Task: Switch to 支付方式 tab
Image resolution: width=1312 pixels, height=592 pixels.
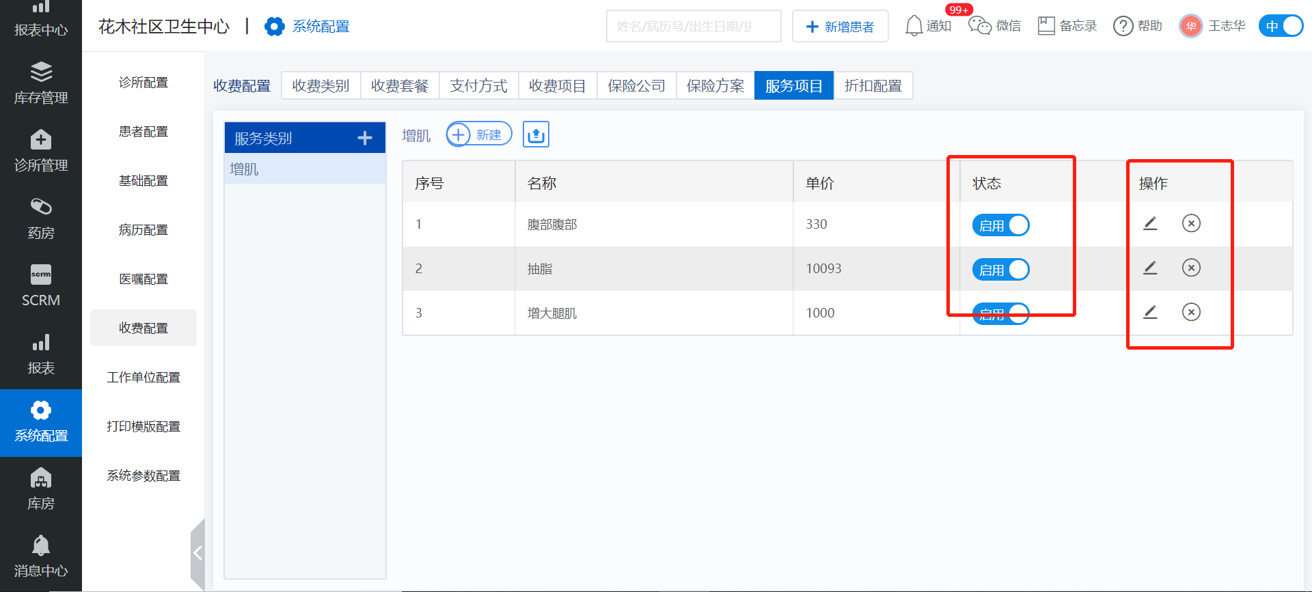Action: tap(479, 85)
